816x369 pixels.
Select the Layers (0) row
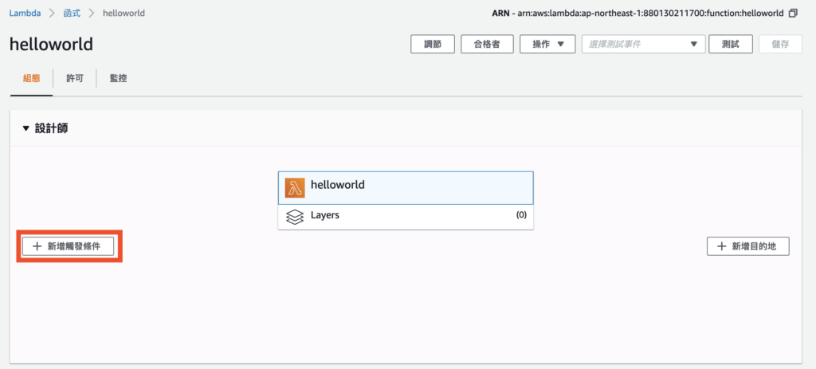pyautogui.click(x=406, y=217)
